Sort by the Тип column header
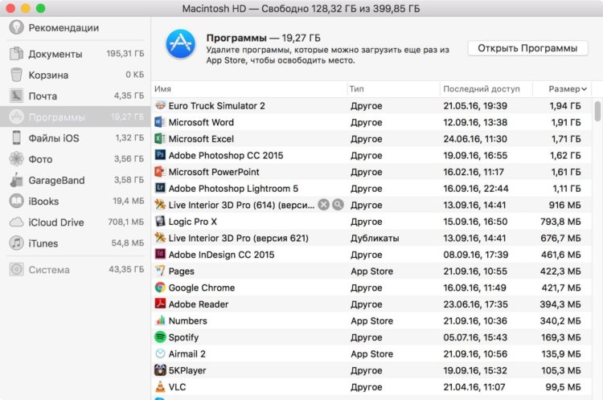Image resolution: width=603 pixels, height=400 pixels. (x=393, y=89)
